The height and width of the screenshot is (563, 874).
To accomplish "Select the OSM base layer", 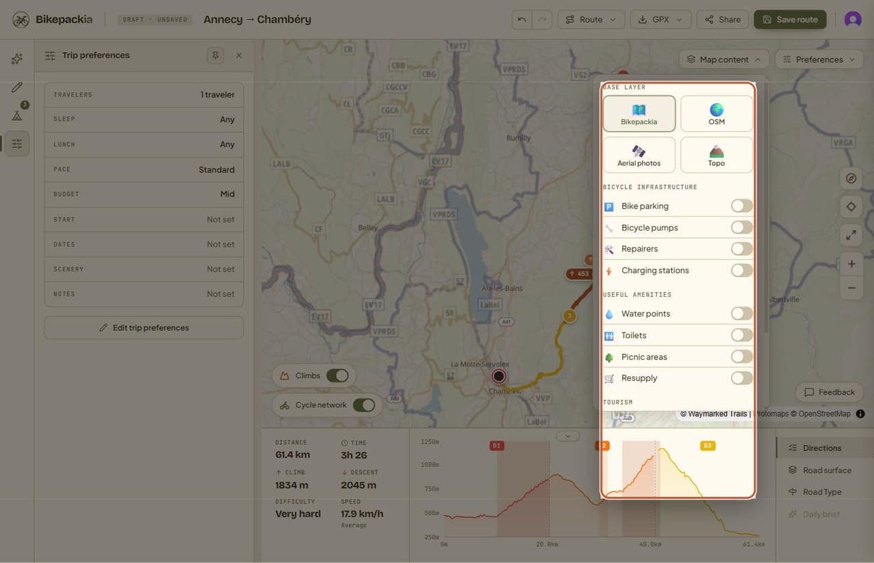I will pyautogui.click(x=716, y=113).
